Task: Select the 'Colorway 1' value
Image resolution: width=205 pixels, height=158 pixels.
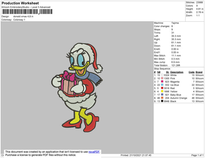Action: click(x=19, y=20)
